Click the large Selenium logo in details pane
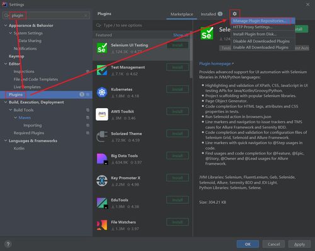315x251 pixels. pyautogui.click(x=207, y=33)
